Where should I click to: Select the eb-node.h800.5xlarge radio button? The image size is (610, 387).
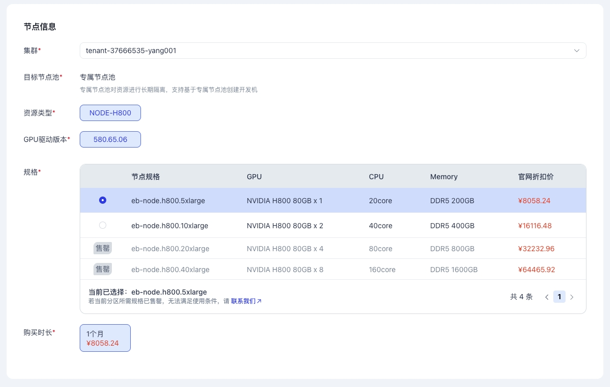(x=103, y=201)
